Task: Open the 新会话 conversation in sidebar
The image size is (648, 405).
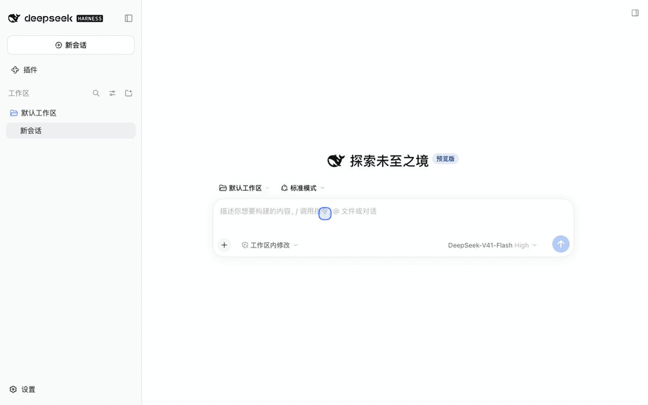Action: (71, 130)
